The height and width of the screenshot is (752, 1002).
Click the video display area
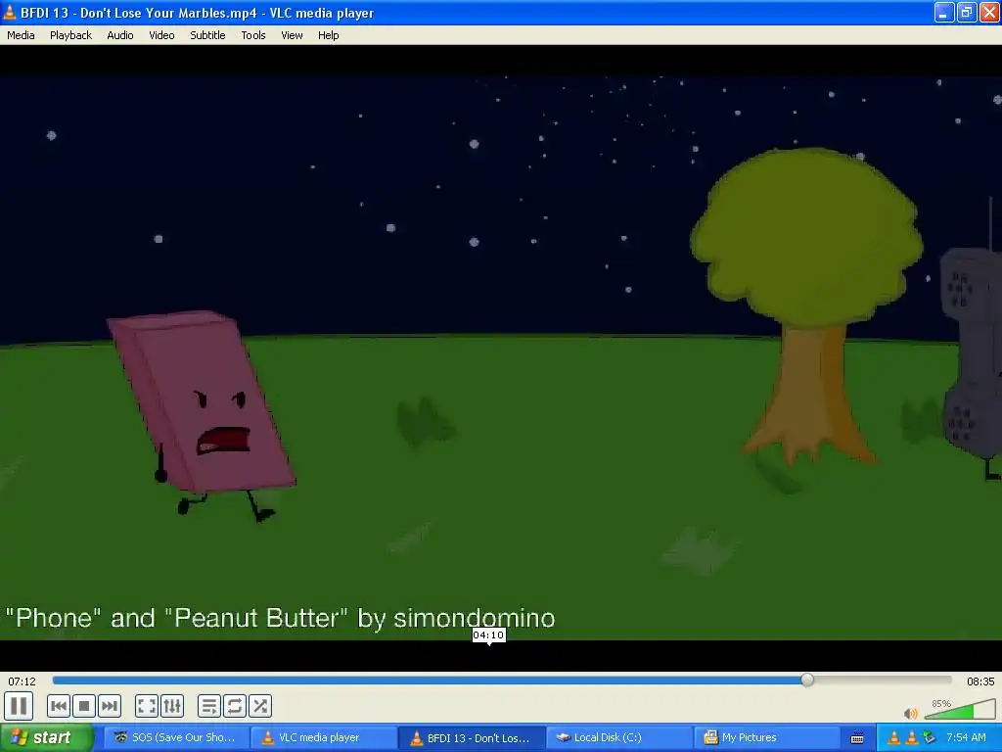point(501,358)
